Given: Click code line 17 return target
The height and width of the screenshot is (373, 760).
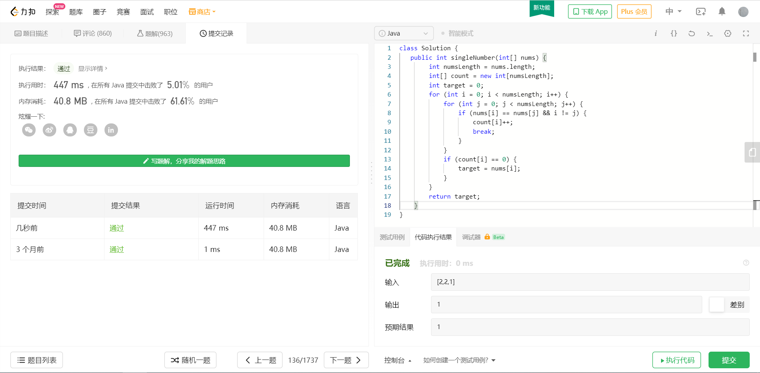Looking at the screenshot, I should (454, 196).
